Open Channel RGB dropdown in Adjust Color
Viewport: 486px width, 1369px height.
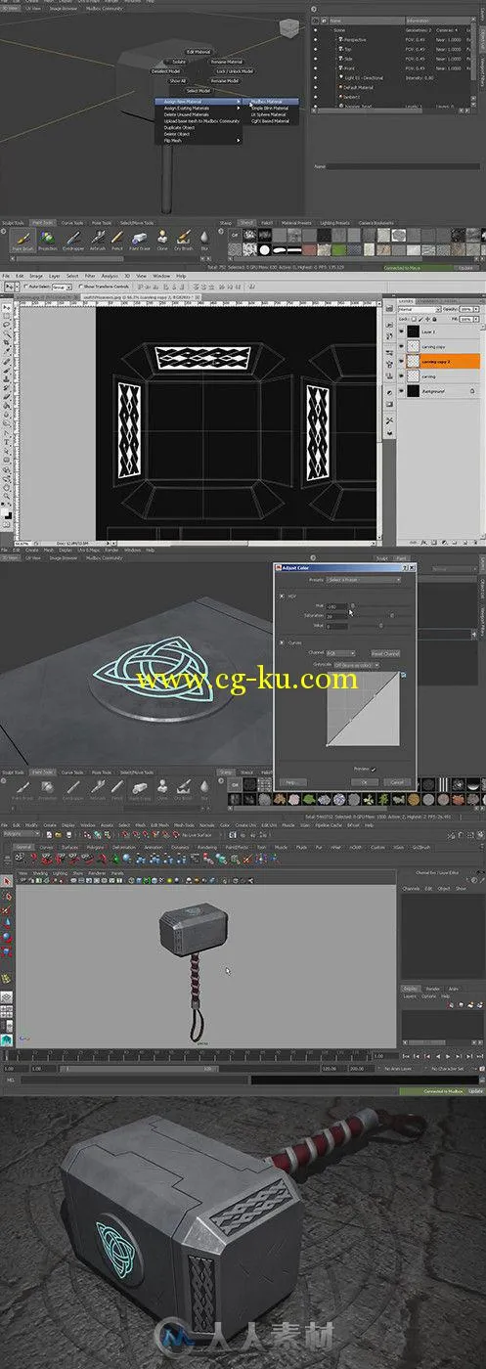[340, 653]
